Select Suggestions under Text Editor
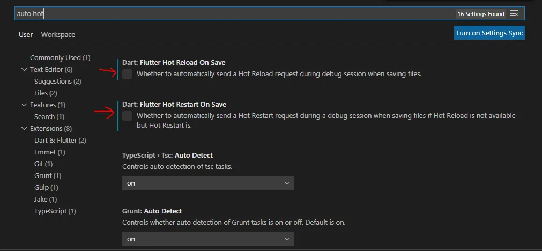The height and width of the screenshot is (251, 542). point(57,82)
